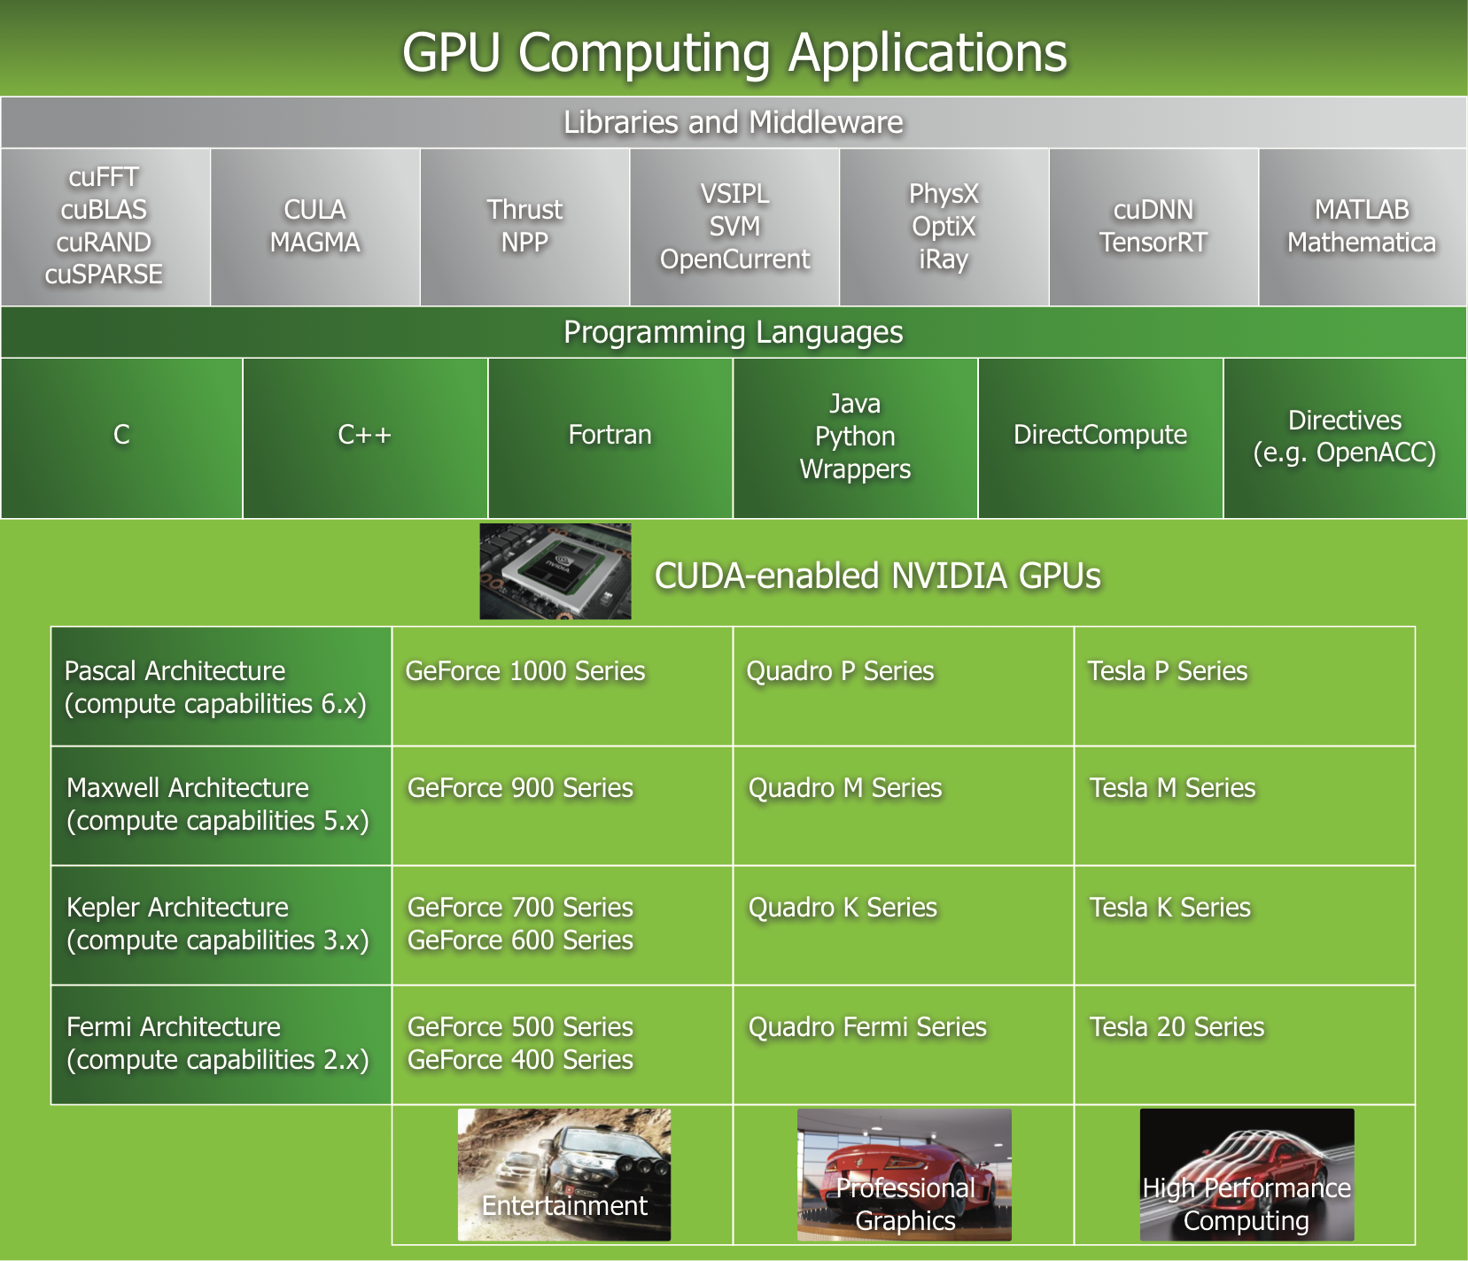The image size is (1468, 1261).
Task: Select the C programming language cell
Action: click(121, 436)
